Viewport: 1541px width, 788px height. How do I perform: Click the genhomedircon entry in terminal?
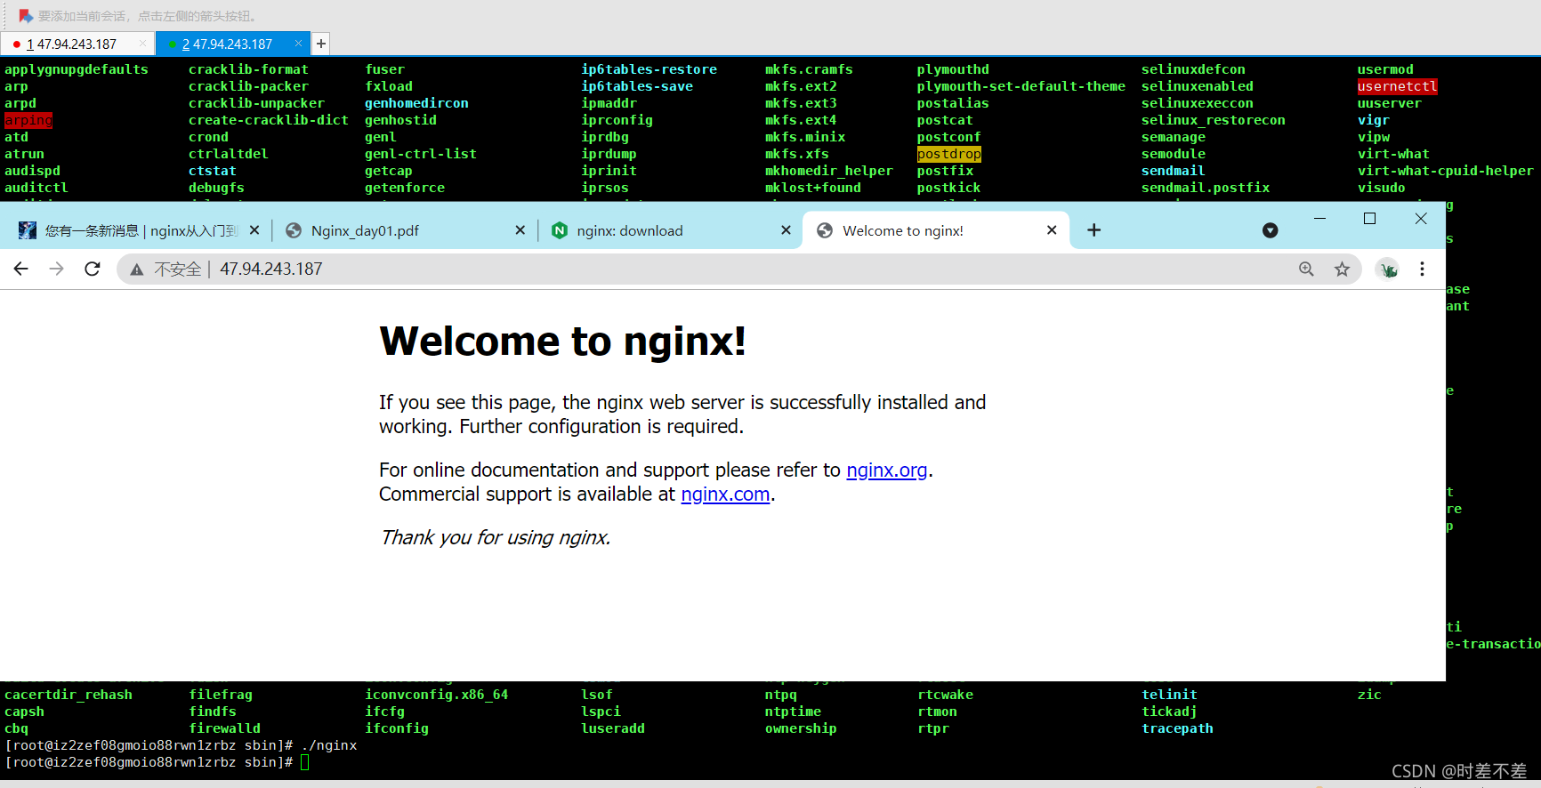[x=416, y=103]
